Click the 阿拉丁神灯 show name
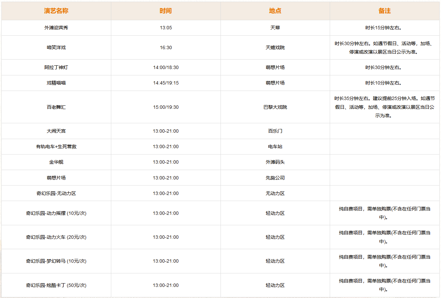The width and height of the screenshot is (441, 298). click(x=56, y=67)
